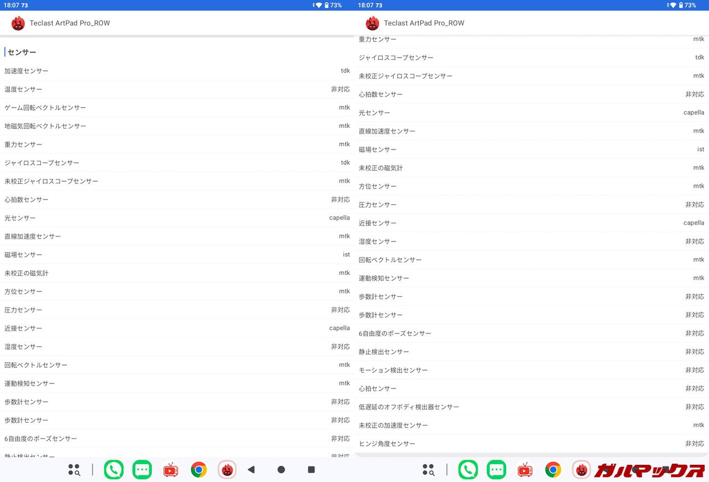Launch Chrome from the left screen's taskbar
This screenshot has height=482, width=709.
pyautogui.click(x=199, y=470)
